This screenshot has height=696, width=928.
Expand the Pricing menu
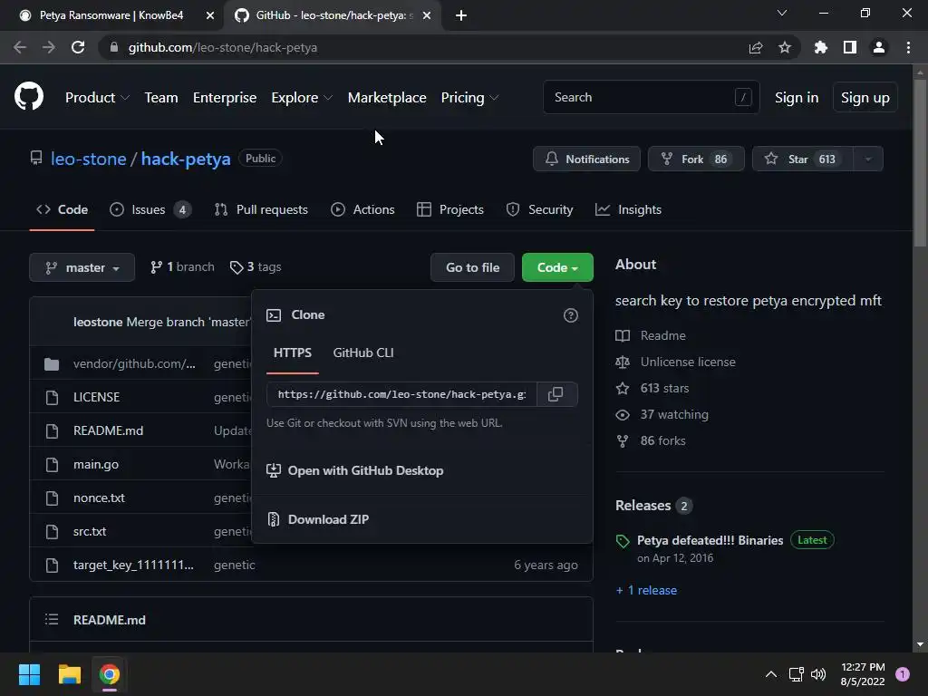click(x=470, y=98)
